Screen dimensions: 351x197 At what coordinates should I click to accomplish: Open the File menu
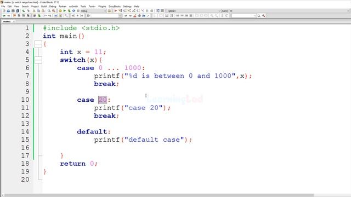(x=3, y=7)
